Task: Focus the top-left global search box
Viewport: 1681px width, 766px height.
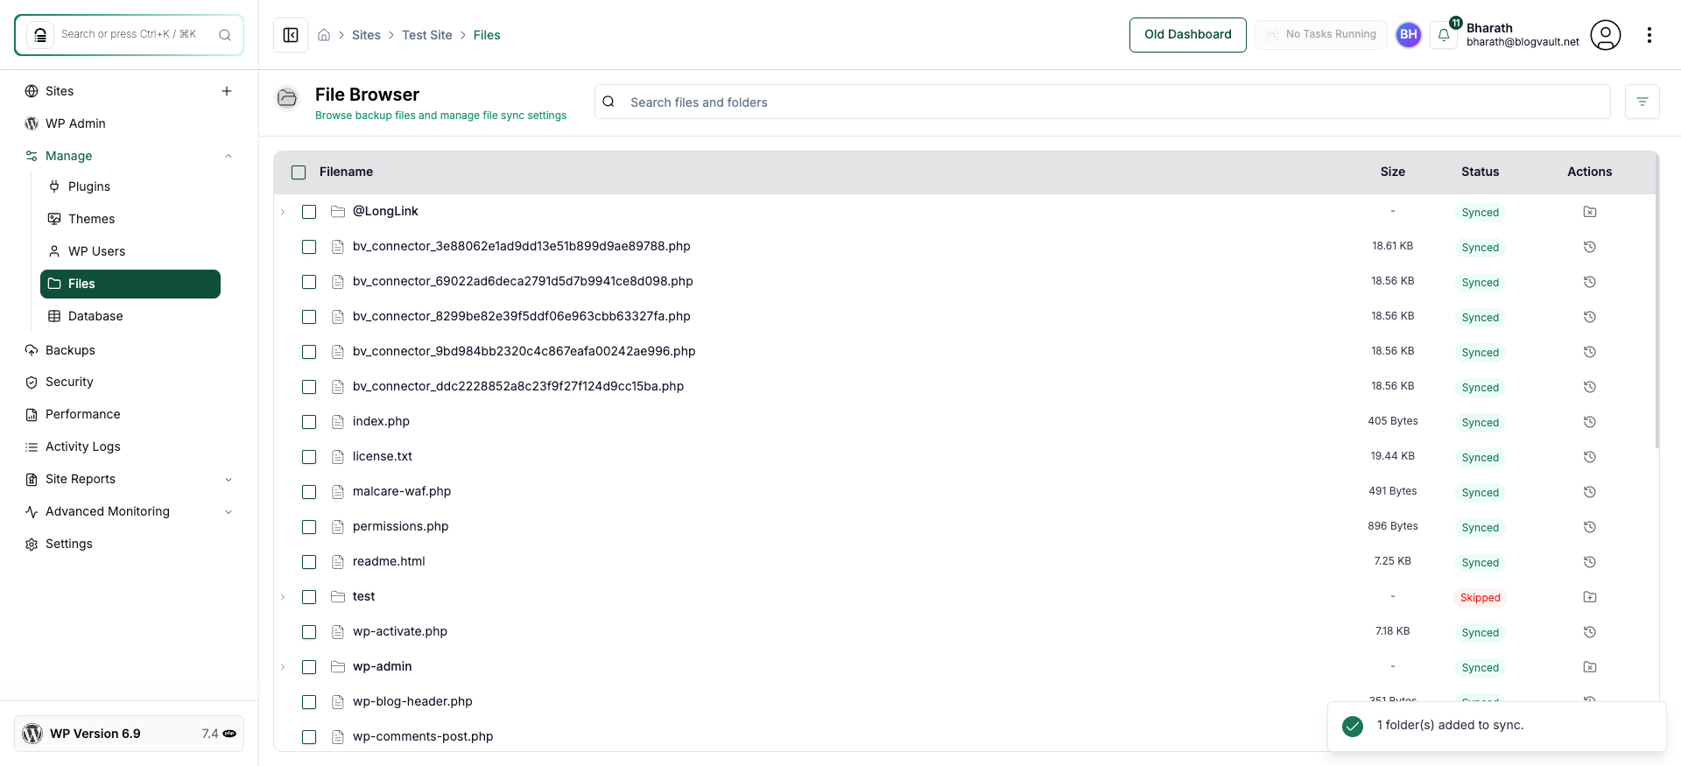Action: pos(130,35)
